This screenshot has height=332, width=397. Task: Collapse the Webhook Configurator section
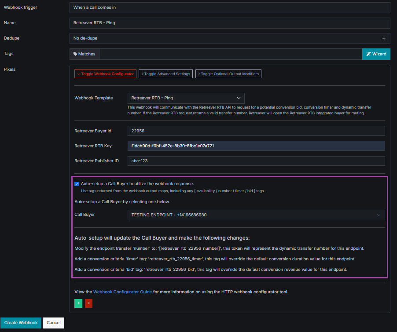pyautogui.click(x=105, y=74)
